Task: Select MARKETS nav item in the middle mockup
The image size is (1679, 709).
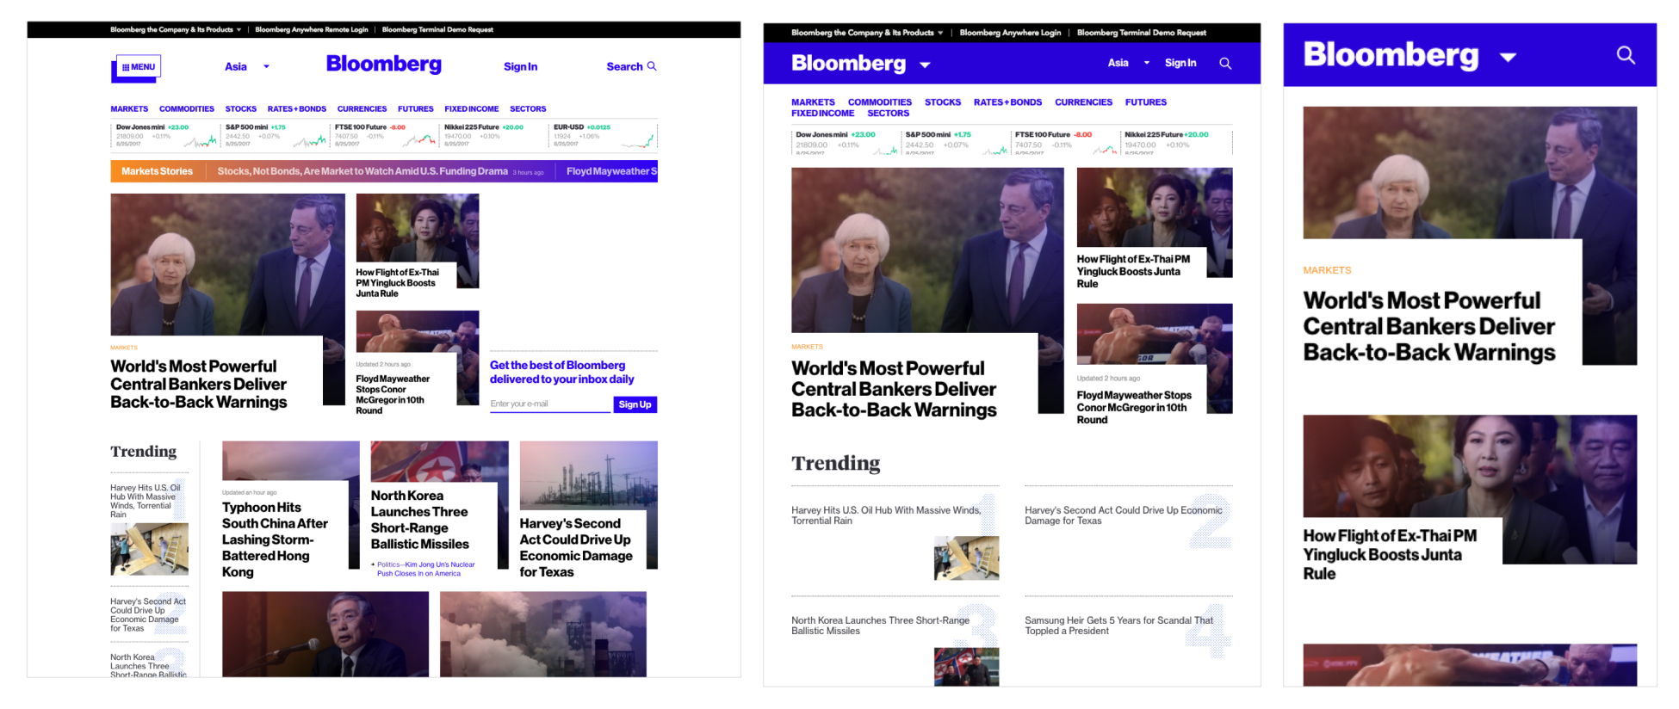Action: coord(813,102)
